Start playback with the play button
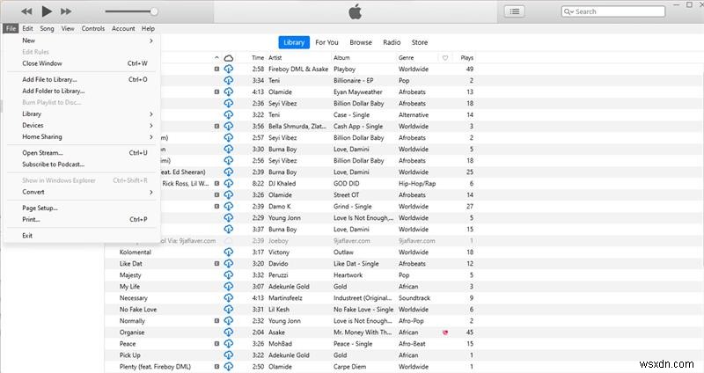The width and height of the screenshot is (704, 373). 47,11
